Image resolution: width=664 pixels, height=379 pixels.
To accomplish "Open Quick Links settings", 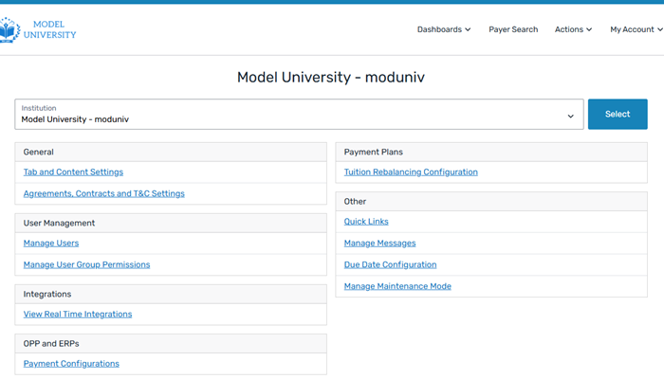I will 366,222.
